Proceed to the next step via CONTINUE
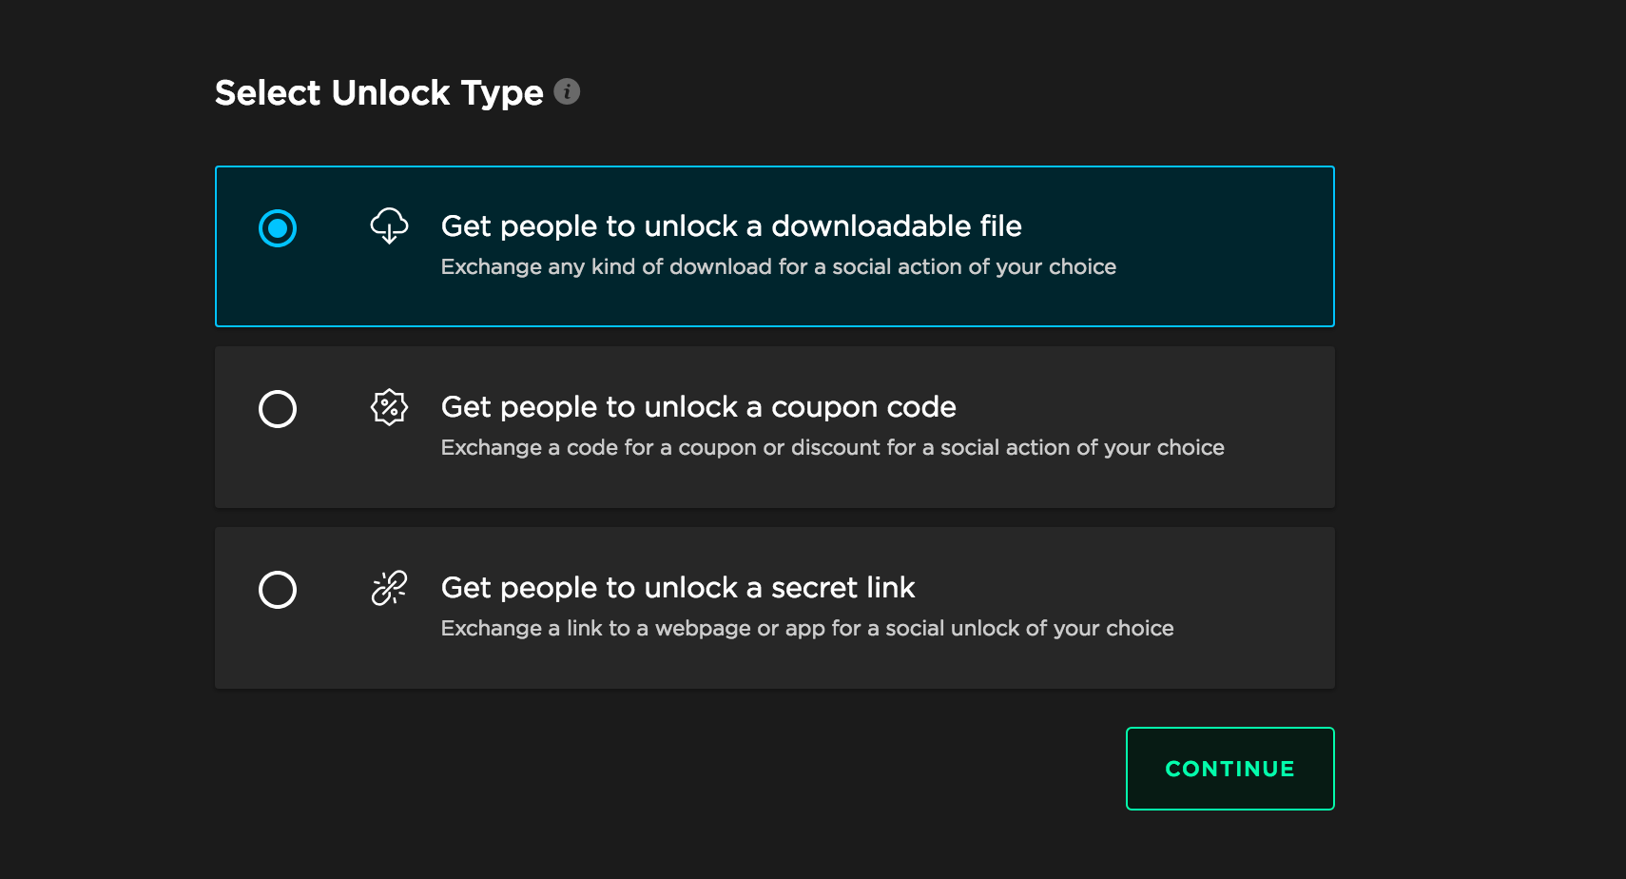Screen dimensions: 1626x879 [1230, 769]
